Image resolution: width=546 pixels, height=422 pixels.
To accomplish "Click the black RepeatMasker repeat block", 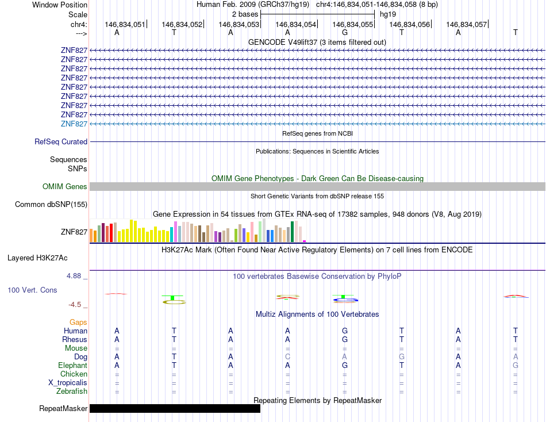I will (175, 408).
